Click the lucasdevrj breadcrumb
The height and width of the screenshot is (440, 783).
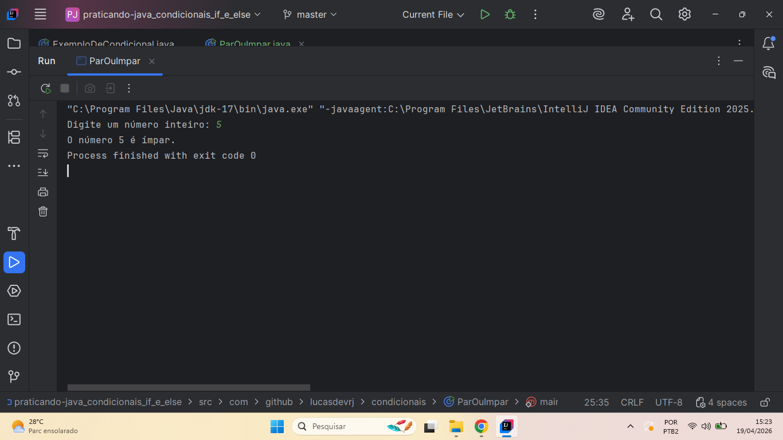point(332,402)
